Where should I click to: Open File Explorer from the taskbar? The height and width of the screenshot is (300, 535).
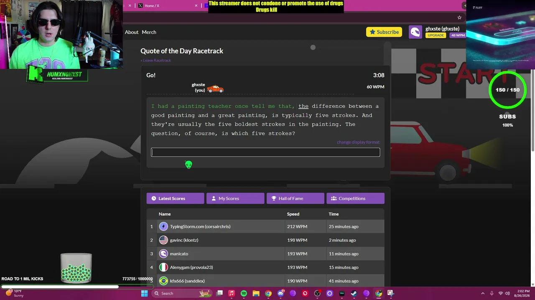pos(256,293)
